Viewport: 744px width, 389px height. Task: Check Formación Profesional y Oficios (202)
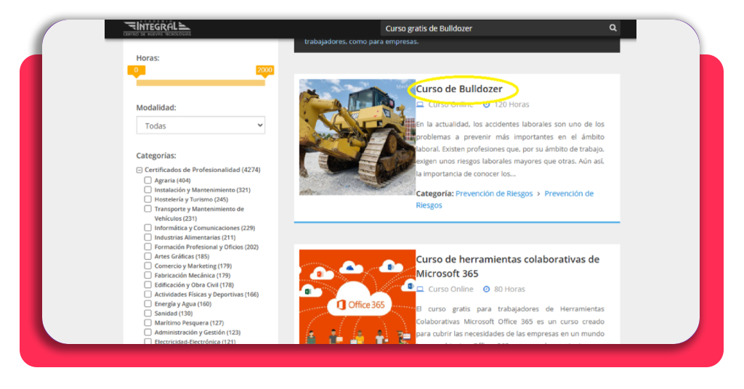coord(148,246)
